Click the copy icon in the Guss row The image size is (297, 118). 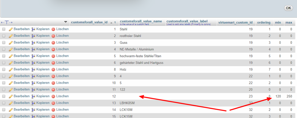34,43
